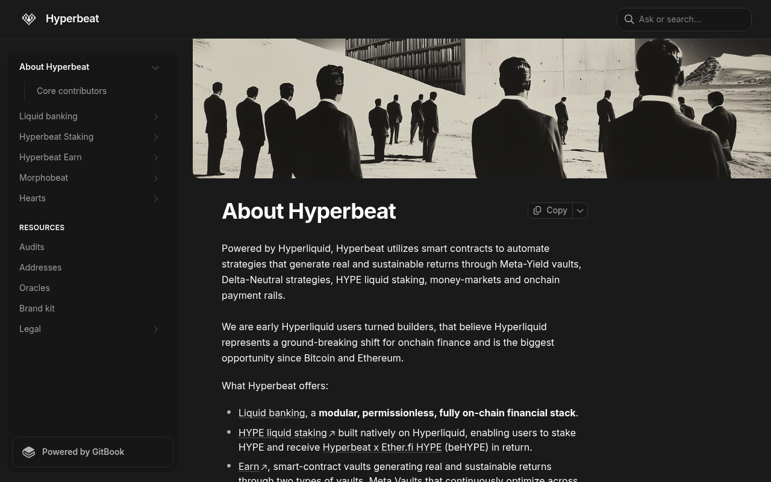
Task: Click the desert figures cover image
Action: pyautogui.click(x=482, y=108)
